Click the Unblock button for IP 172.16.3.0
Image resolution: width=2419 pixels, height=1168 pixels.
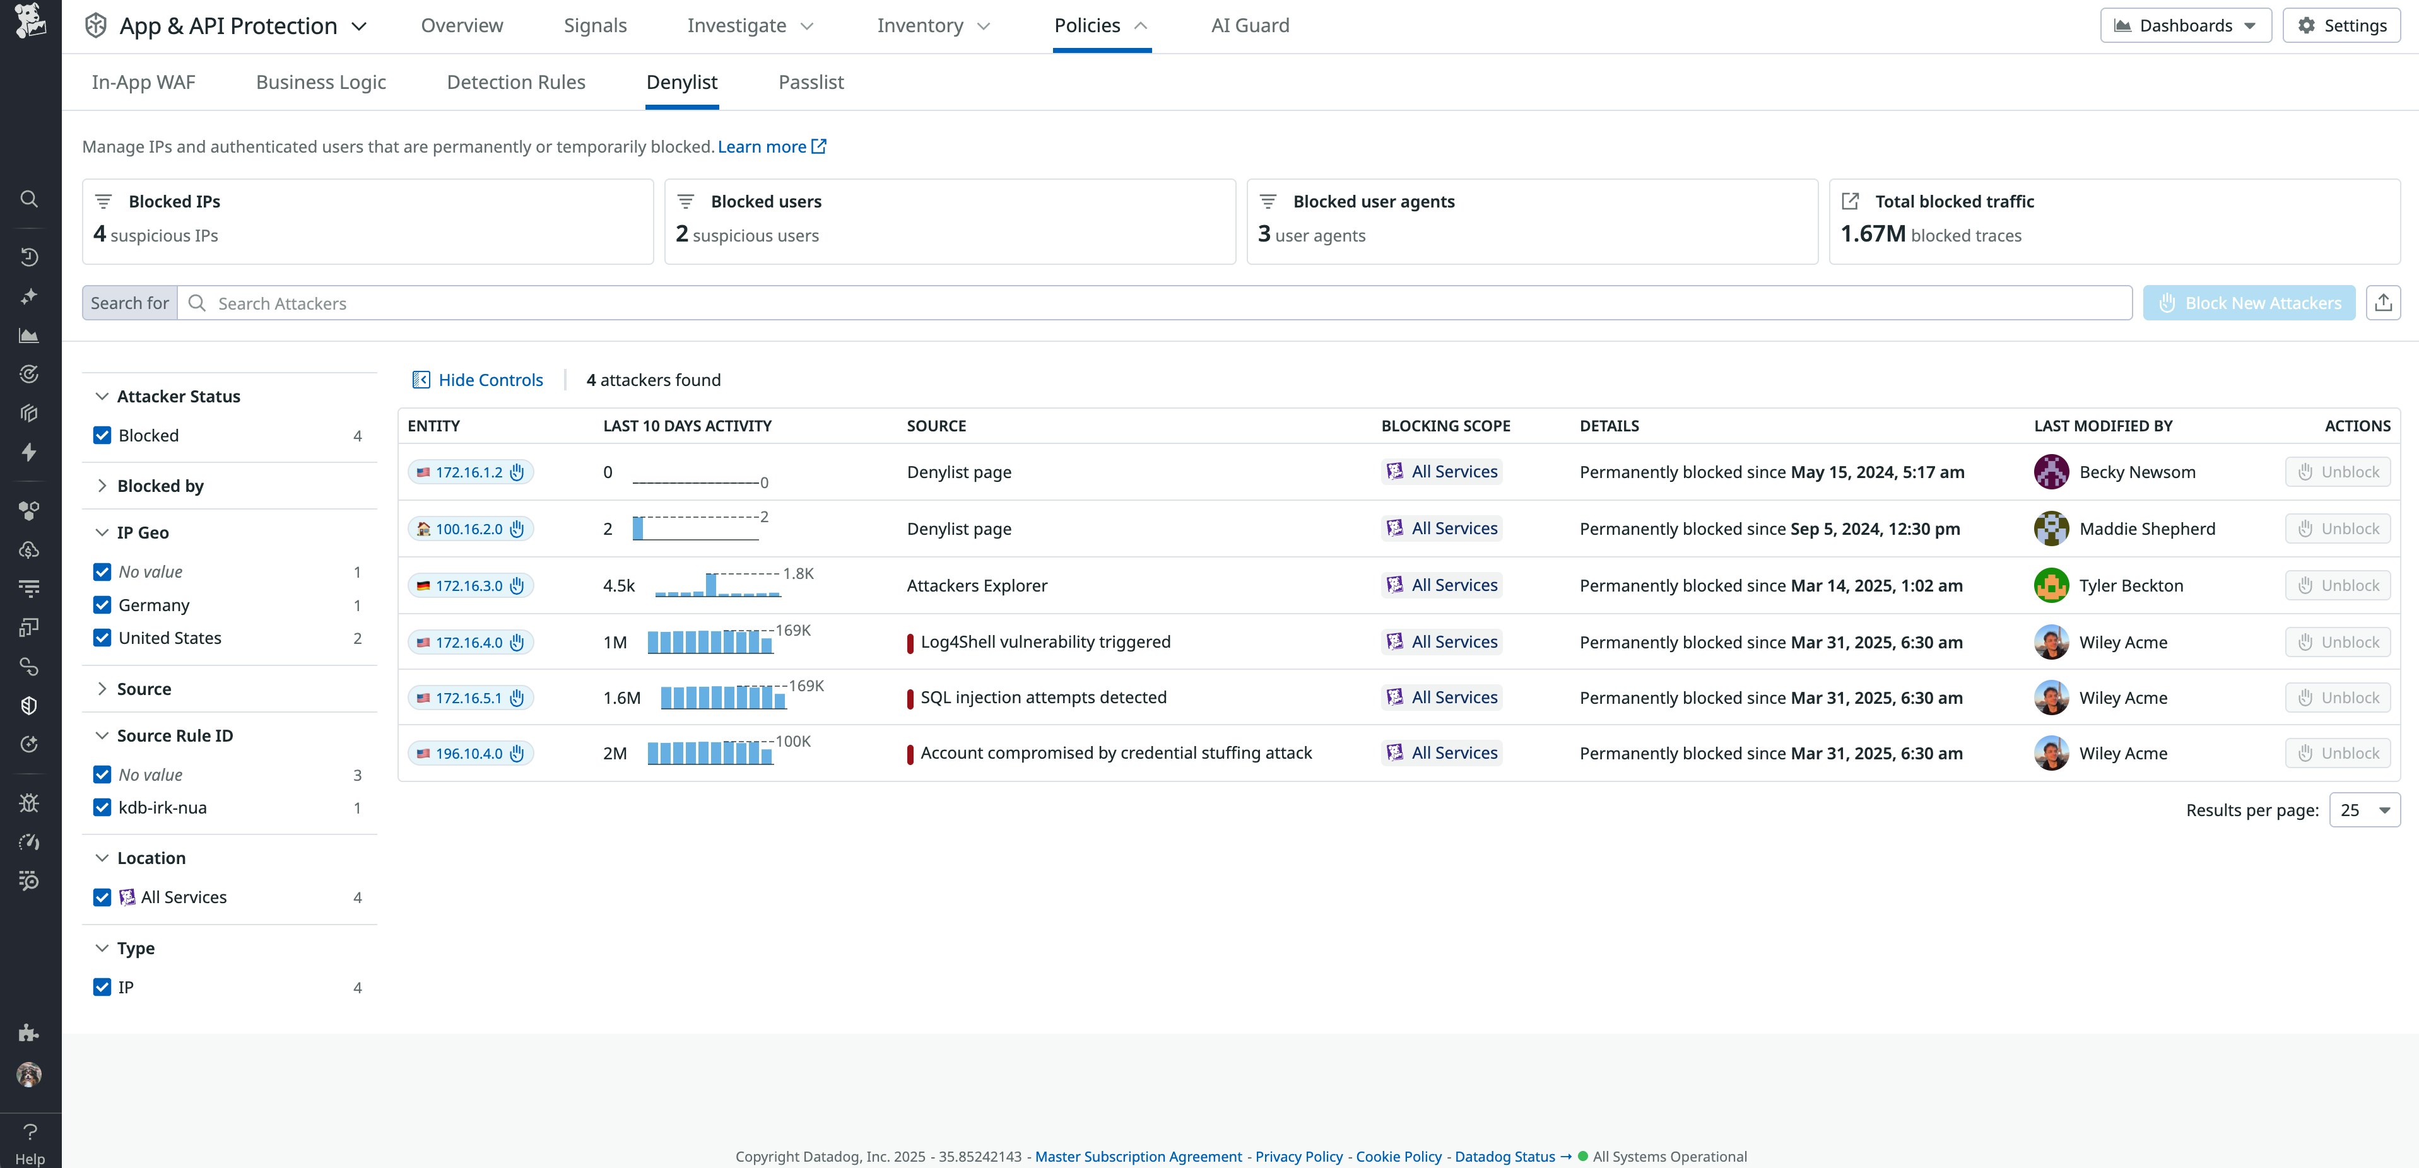(2338, 584)
